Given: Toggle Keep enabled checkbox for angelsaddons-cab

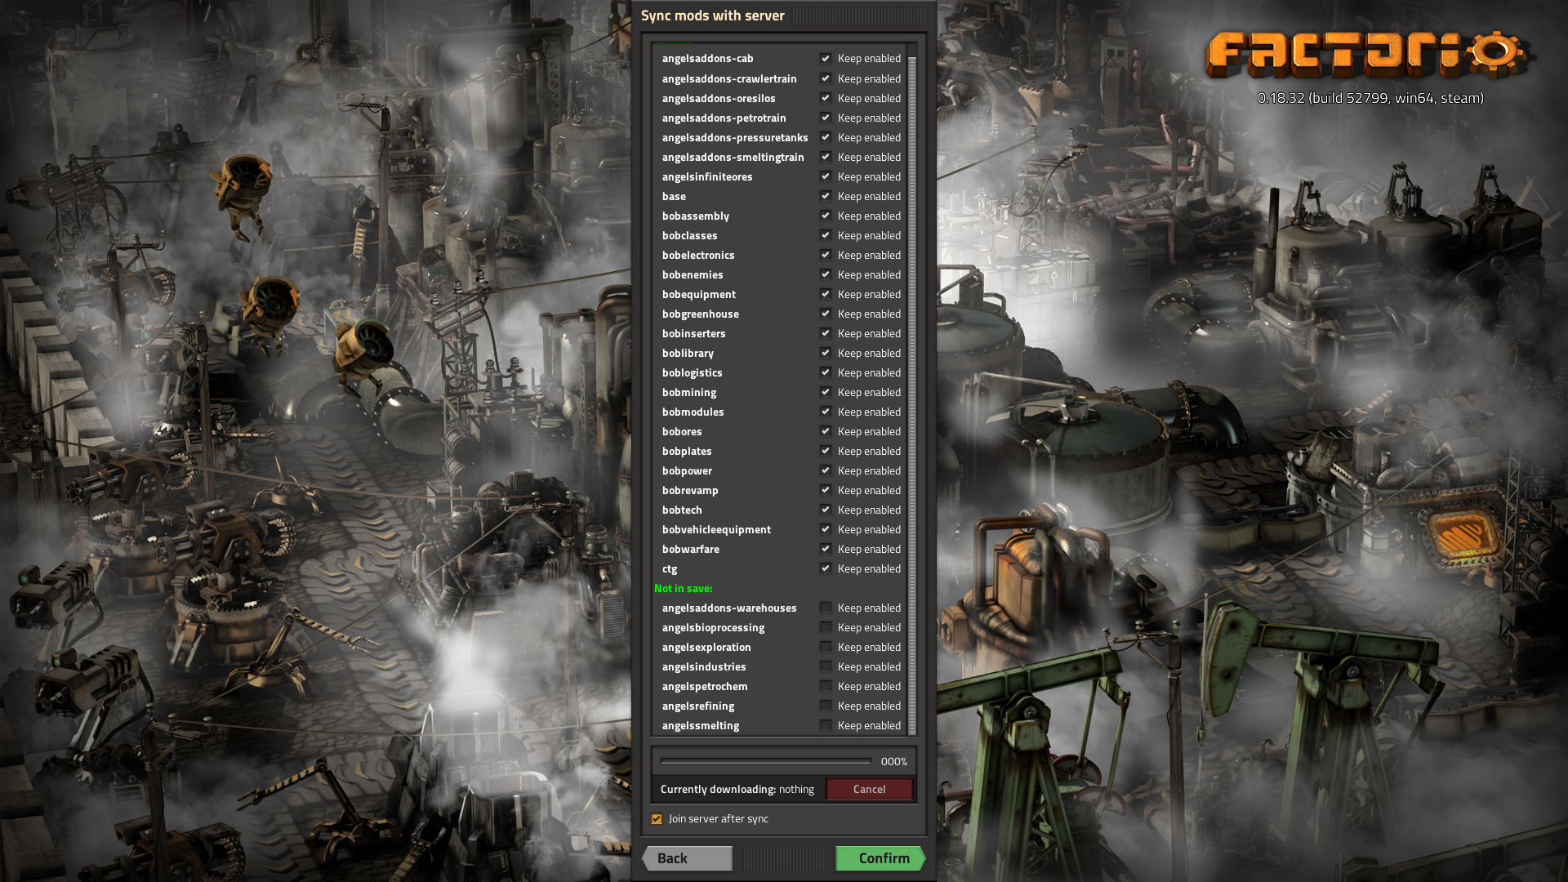Looking at the screenshot, I should (826, 59).
